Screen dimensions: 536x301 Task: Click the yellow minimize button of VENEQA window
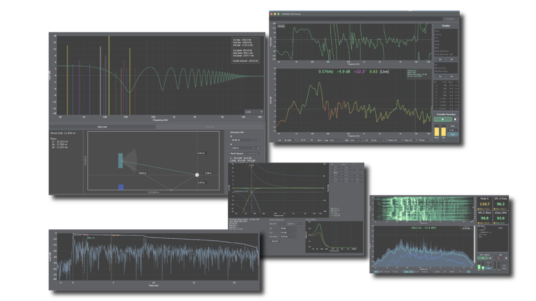pyautogui.click(x=275, y=14)
